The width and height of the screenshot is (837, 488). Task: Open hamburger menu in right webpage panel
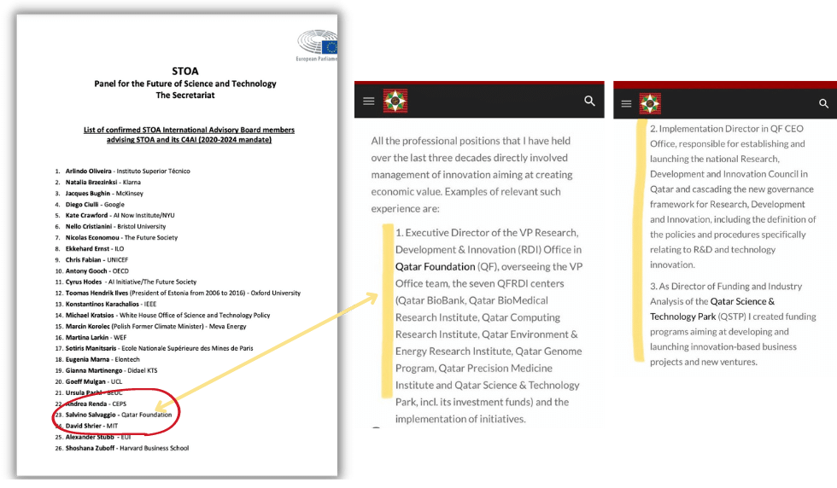tap(626, 103)
